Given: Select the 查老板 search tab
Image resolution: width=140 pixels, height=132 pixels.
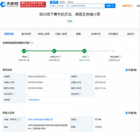Looking at the screenshot, I should pos(62,2).
